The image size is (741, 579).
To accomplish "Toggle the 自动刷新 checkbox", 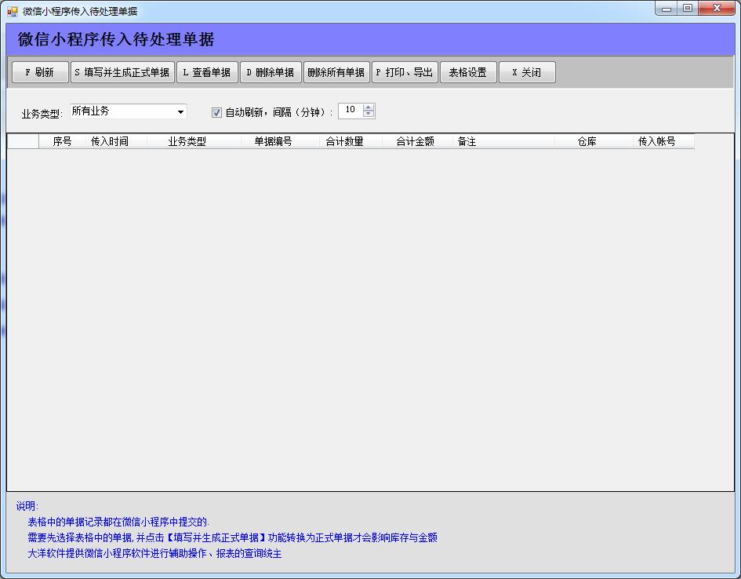I will coord(216,112).
